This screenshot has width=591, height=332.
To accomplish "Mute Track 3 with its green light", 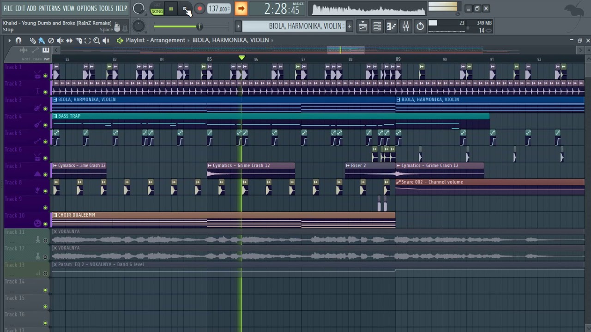I will click(45, 109).
